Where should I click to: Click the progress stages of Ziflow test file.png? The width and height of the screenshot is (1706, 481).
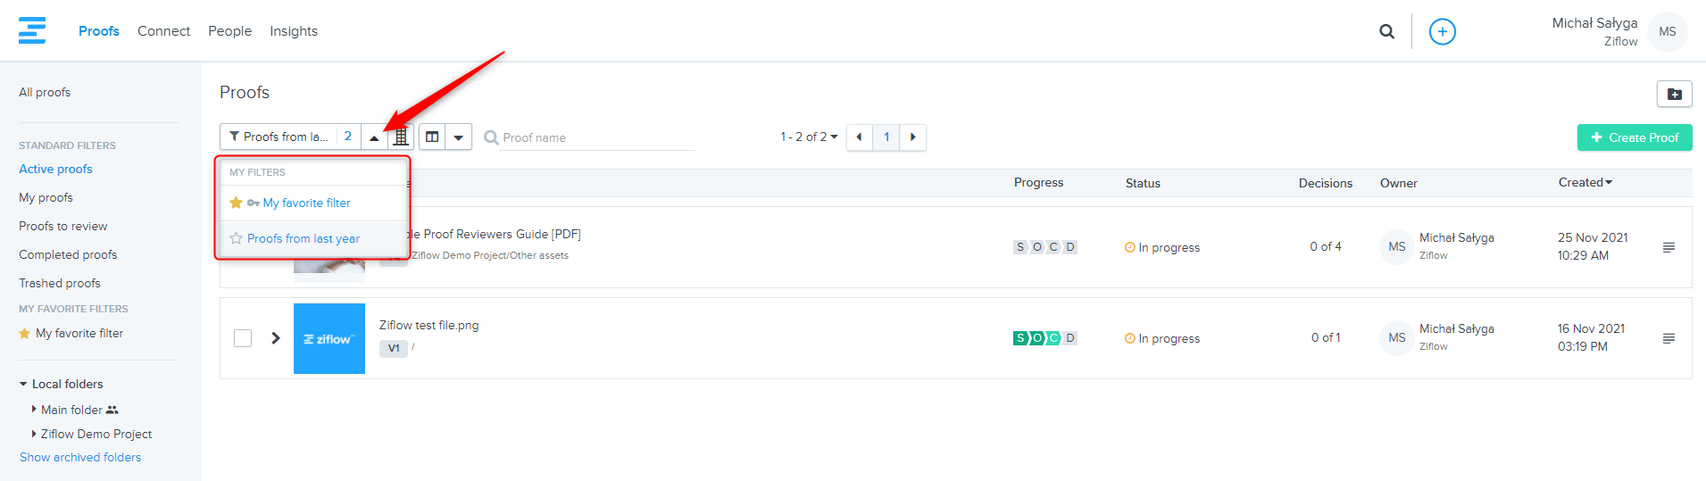(1044, 338)
